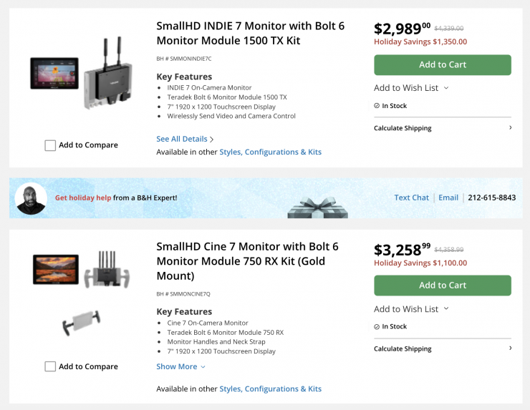The width and height of the screenshot is (530, 410).
Task: Check Add to Compare for Cine 7 Monitor
Action: click(x=50, y=366)
